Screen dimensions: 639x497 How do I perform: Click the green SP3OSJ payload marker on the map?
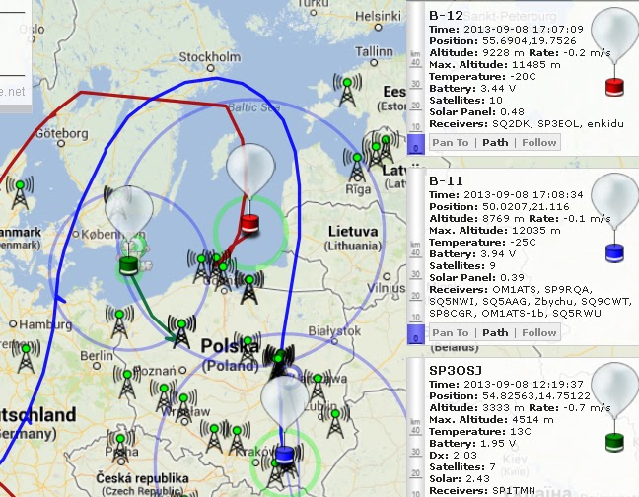pos(129,266)
